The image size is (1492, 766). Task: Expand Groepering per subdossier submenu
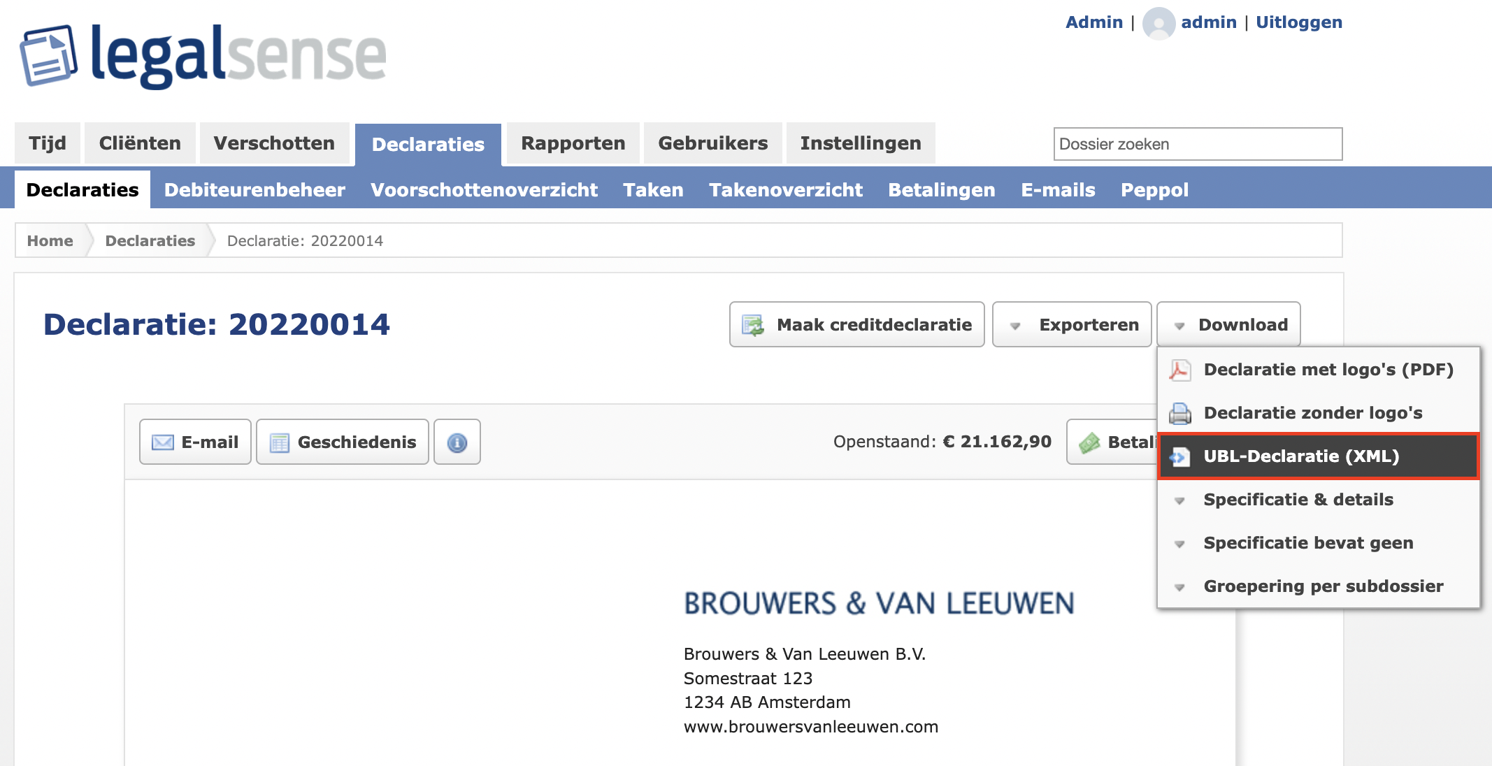tap(1319, 586)
